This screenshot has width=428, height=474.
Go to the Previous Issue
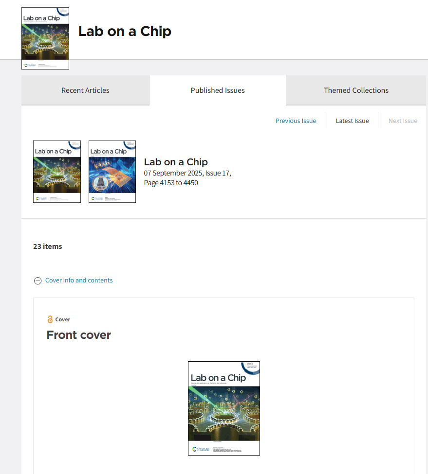coord(296,121)
